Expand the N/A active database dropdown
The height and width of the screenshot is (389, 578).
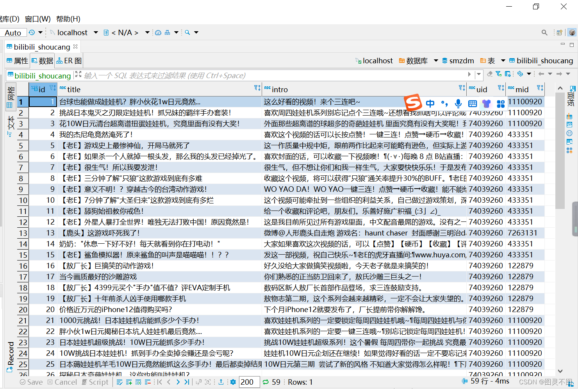(x=147, y=32)
